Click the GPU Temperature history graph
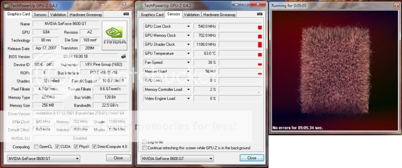 pos(240,54)
